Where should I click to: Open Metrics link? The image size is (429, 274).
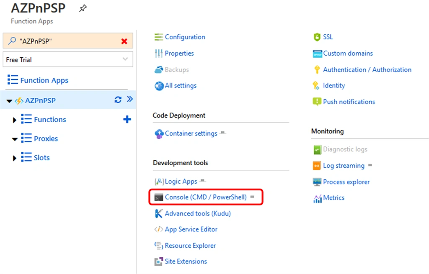pos(333,198)
